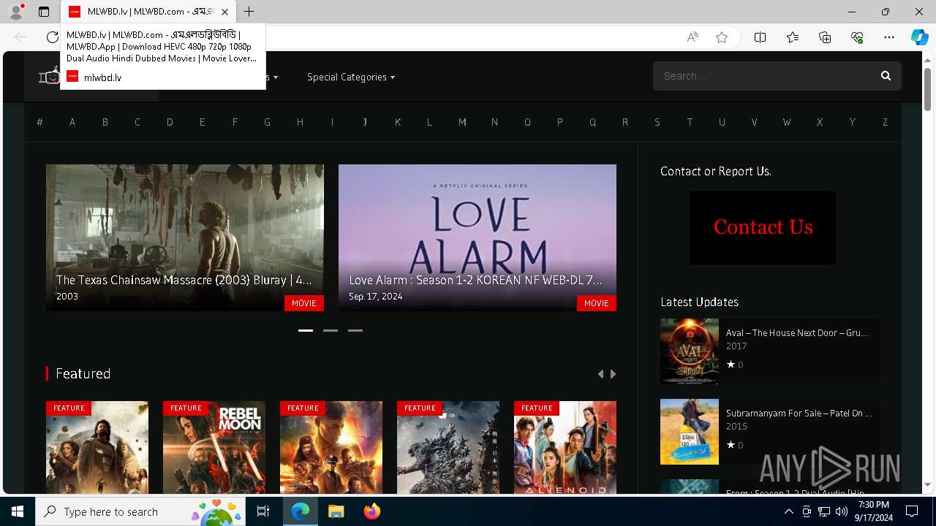Expand the Special Categories dropdown

pos(351,77)
